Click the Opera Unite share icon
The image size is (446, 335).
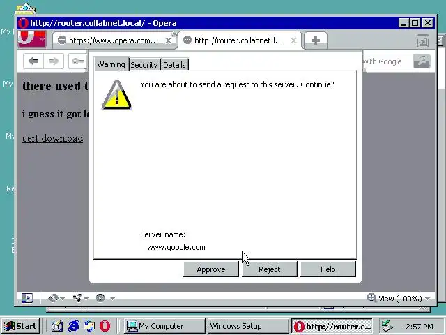(77, 298)
